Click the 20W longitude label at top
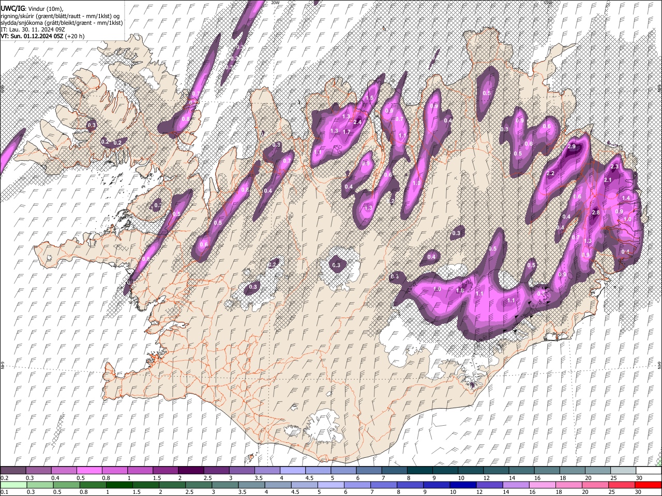Image resolution: width=662 pixels, height=496 pixels. pyautogui.click(x=275, y=3)
